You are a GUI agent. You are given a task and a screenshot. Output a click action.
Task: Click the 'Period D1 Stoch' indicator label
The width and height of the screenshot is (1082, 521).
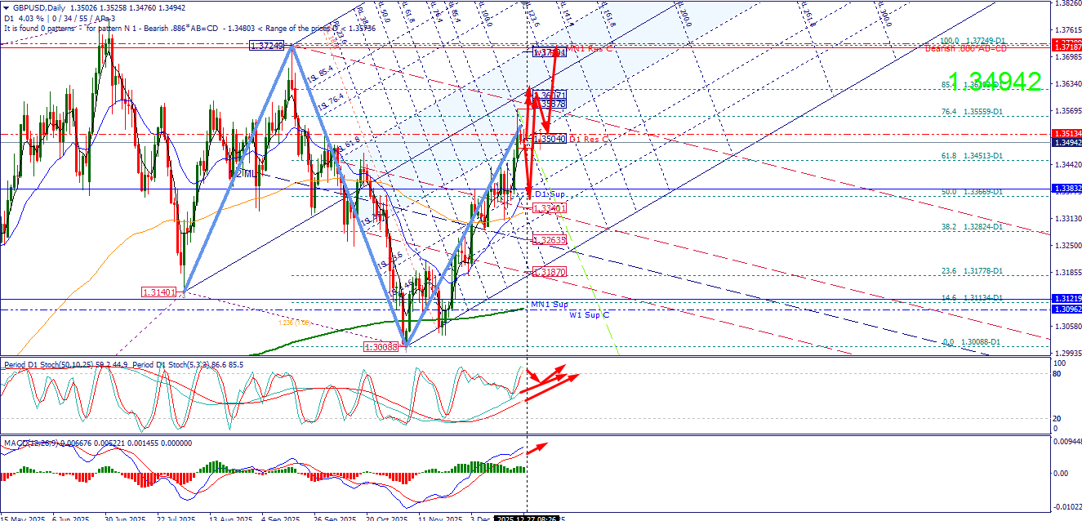(x=122, y=363)
